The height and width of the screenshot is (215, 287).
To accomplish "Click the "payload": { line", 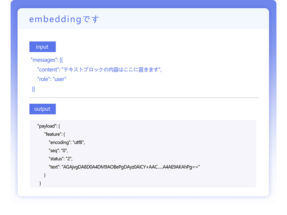I will [49, 126].
